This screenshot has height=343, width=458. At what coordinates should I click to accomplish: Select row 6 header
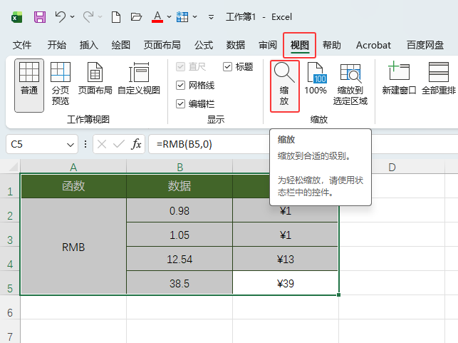tap(10, 307)
